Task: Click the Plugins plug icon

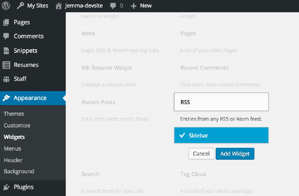Action: (6, 187)
